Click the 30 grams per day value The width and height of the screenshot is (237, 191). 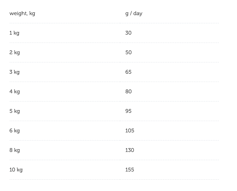click(128, 33)
